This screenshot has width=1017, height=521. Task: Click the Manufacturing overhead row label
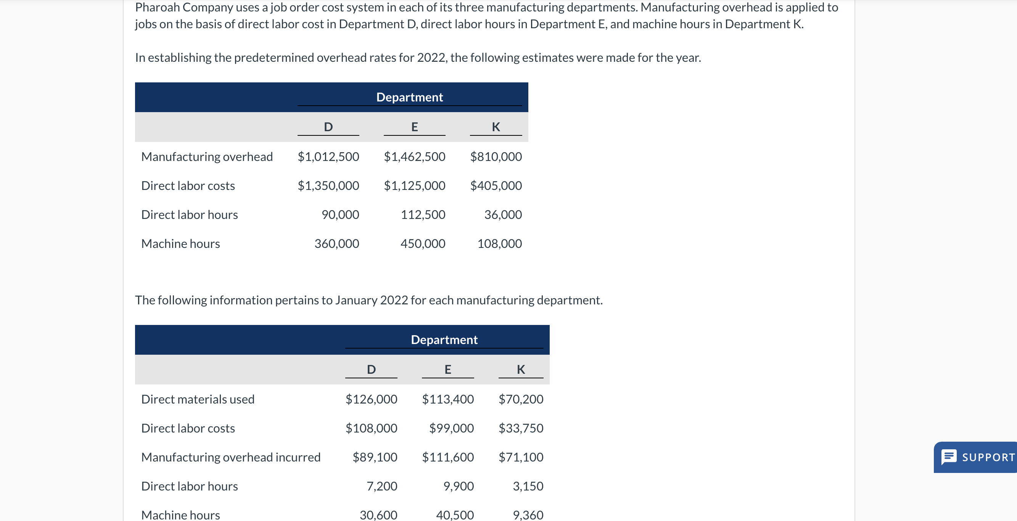[207, 156]
